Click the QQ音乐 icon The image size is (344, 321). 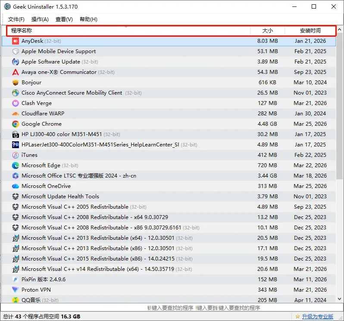(16, 300)
